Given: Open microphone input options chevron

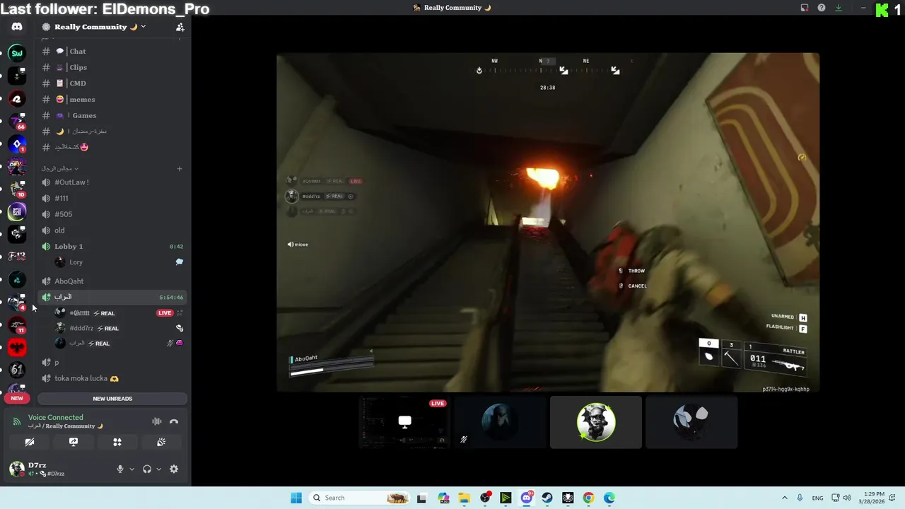Looking at the screenshot, I should click(x=132, y=469).
